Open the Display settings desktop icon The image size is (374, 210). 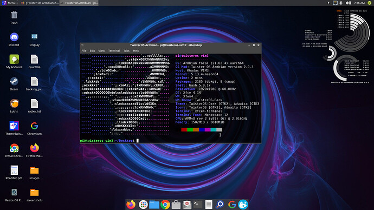[x=34, y=37]
